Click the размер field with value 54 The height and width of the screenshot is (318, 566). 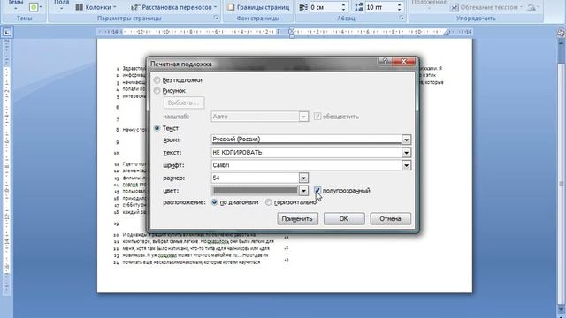click(x=255, y=178)
